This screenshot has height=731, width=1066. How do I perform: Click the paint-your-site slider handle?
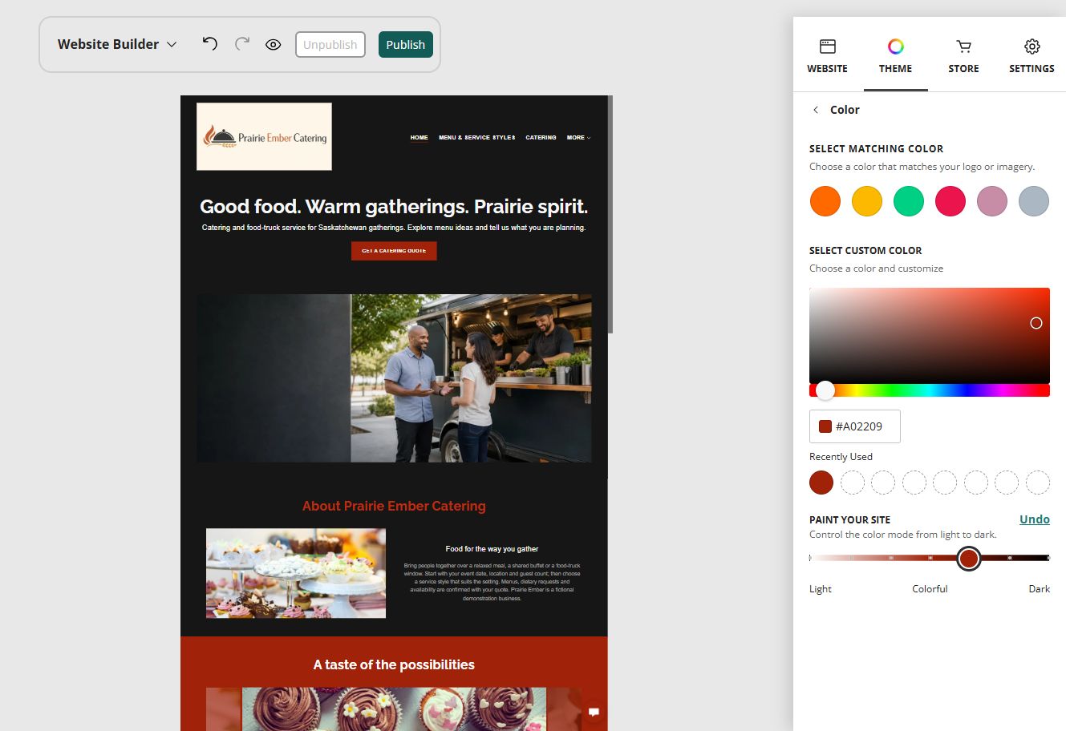pos(969,558)
